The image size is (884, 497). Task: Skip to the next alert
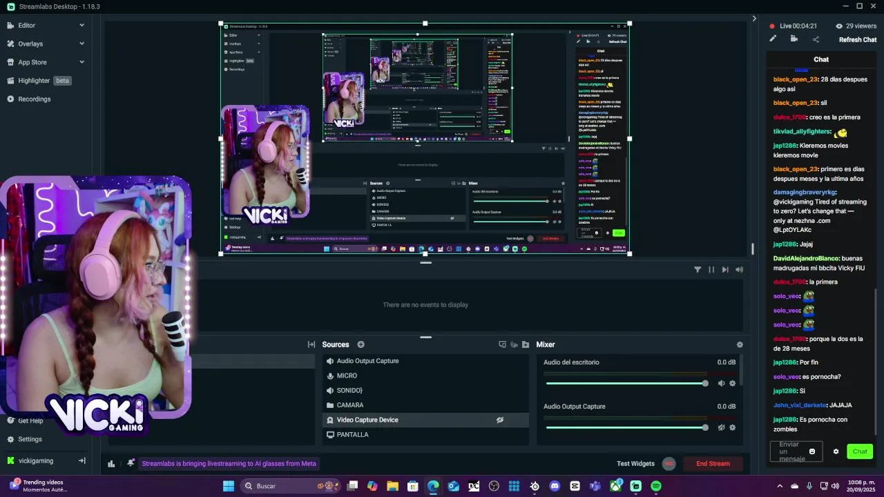click(725, 270)
